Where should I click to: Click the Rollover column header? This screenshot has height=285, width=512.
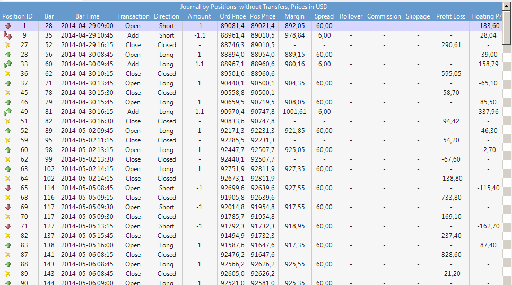[x=351, y=16]
